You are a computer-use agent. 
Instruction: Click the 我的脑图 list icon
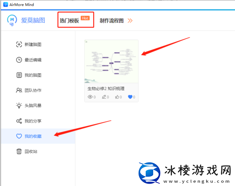click(19, 75)
